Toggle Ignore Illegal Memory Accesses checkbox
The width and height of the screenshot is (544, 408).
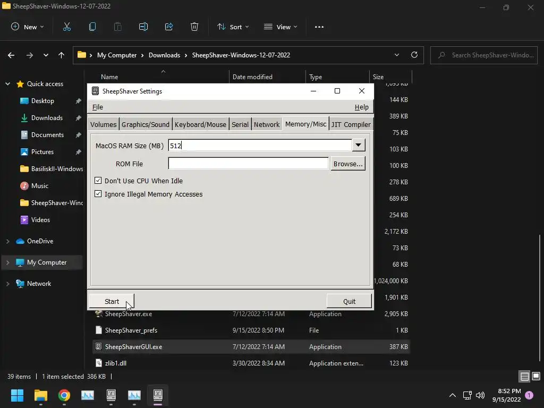98,193
